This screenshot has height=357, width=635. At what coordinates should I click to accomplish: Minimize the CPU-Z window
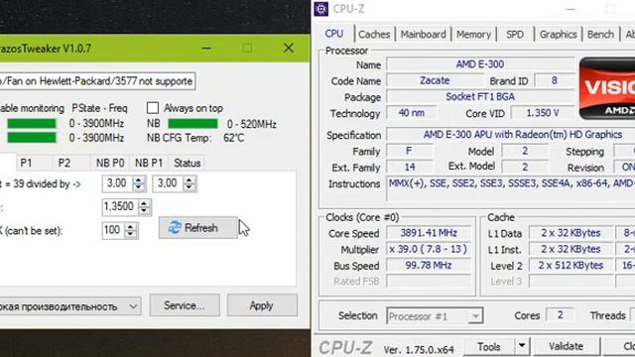(571, 9)
